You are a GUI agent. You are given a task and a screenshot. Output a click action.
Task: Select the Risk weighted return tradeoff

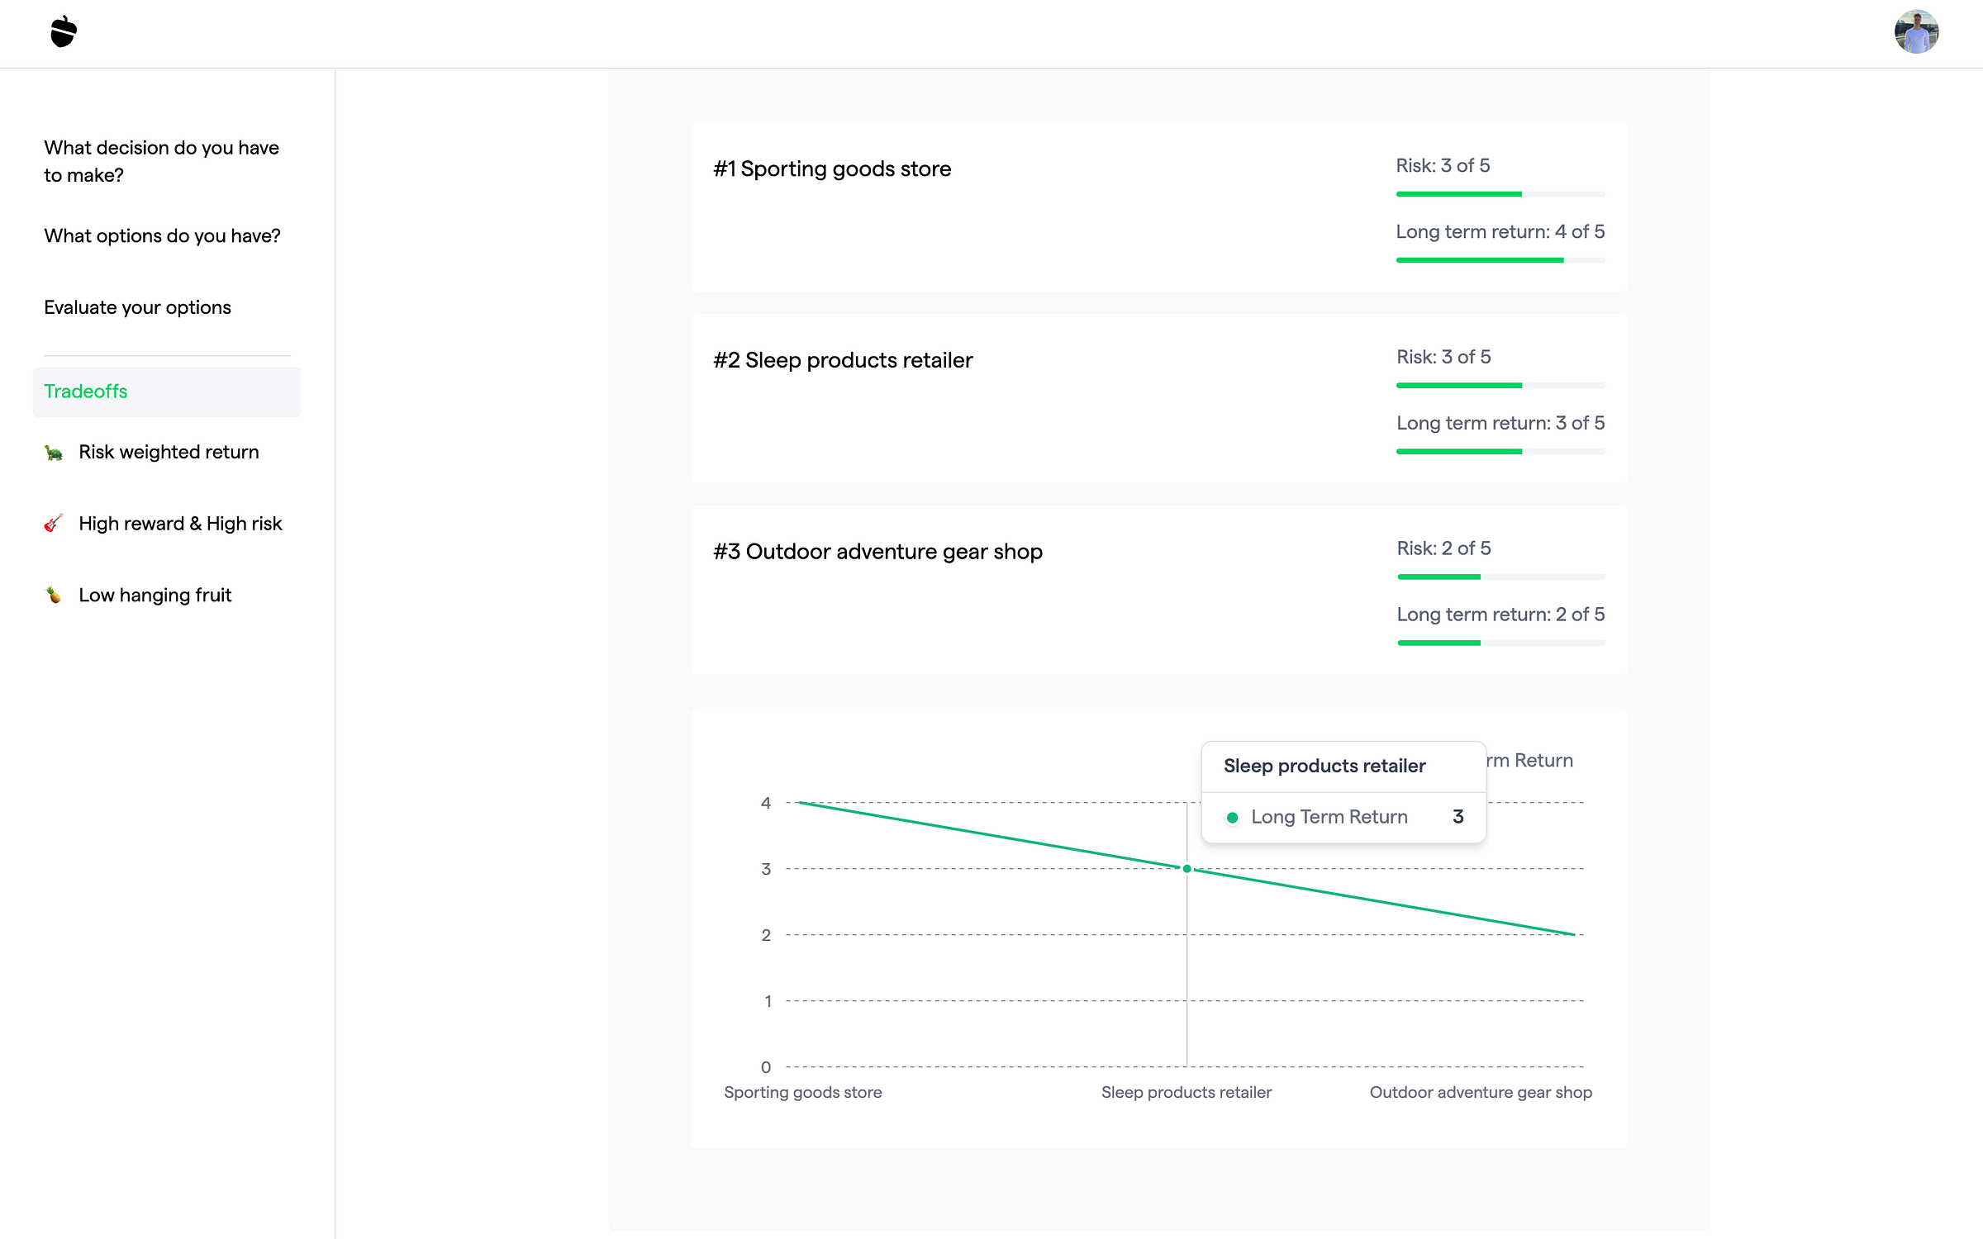[x=169, y=453]
